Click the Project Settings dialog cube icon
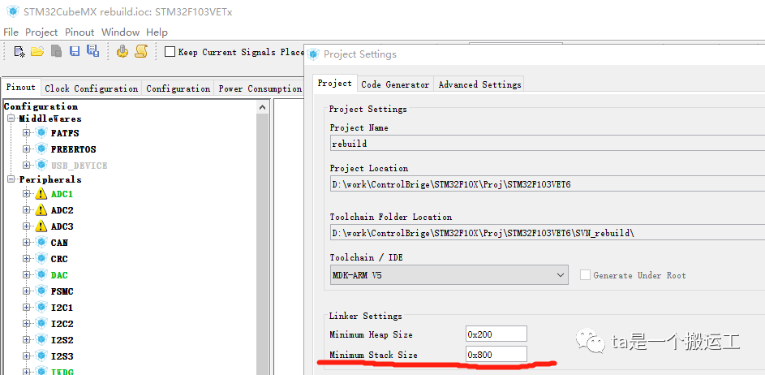This screenshot has height=375, width=765. pyautogui.click(x=314, y=54)
